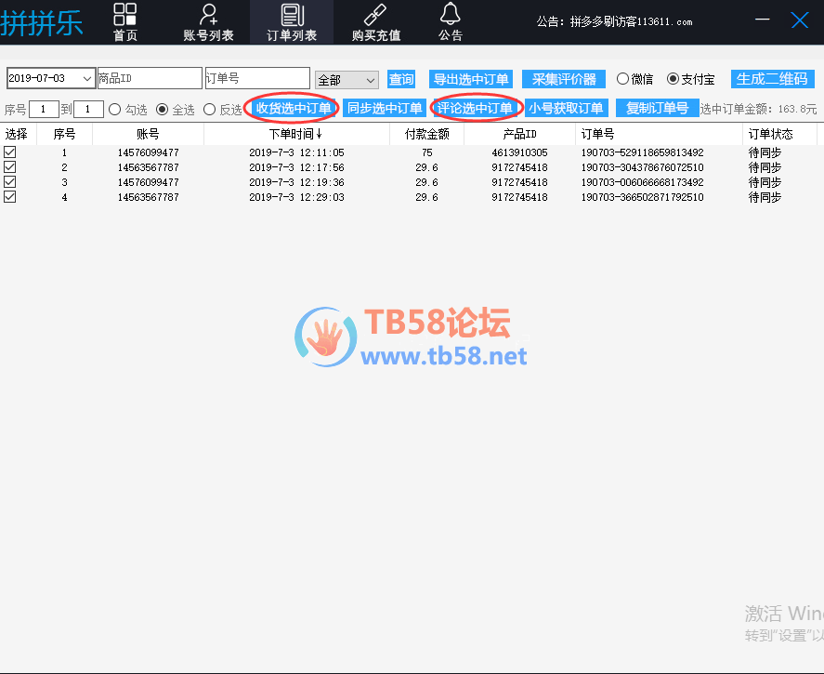Open the 公告 bell announcement icon

(451, 22)
